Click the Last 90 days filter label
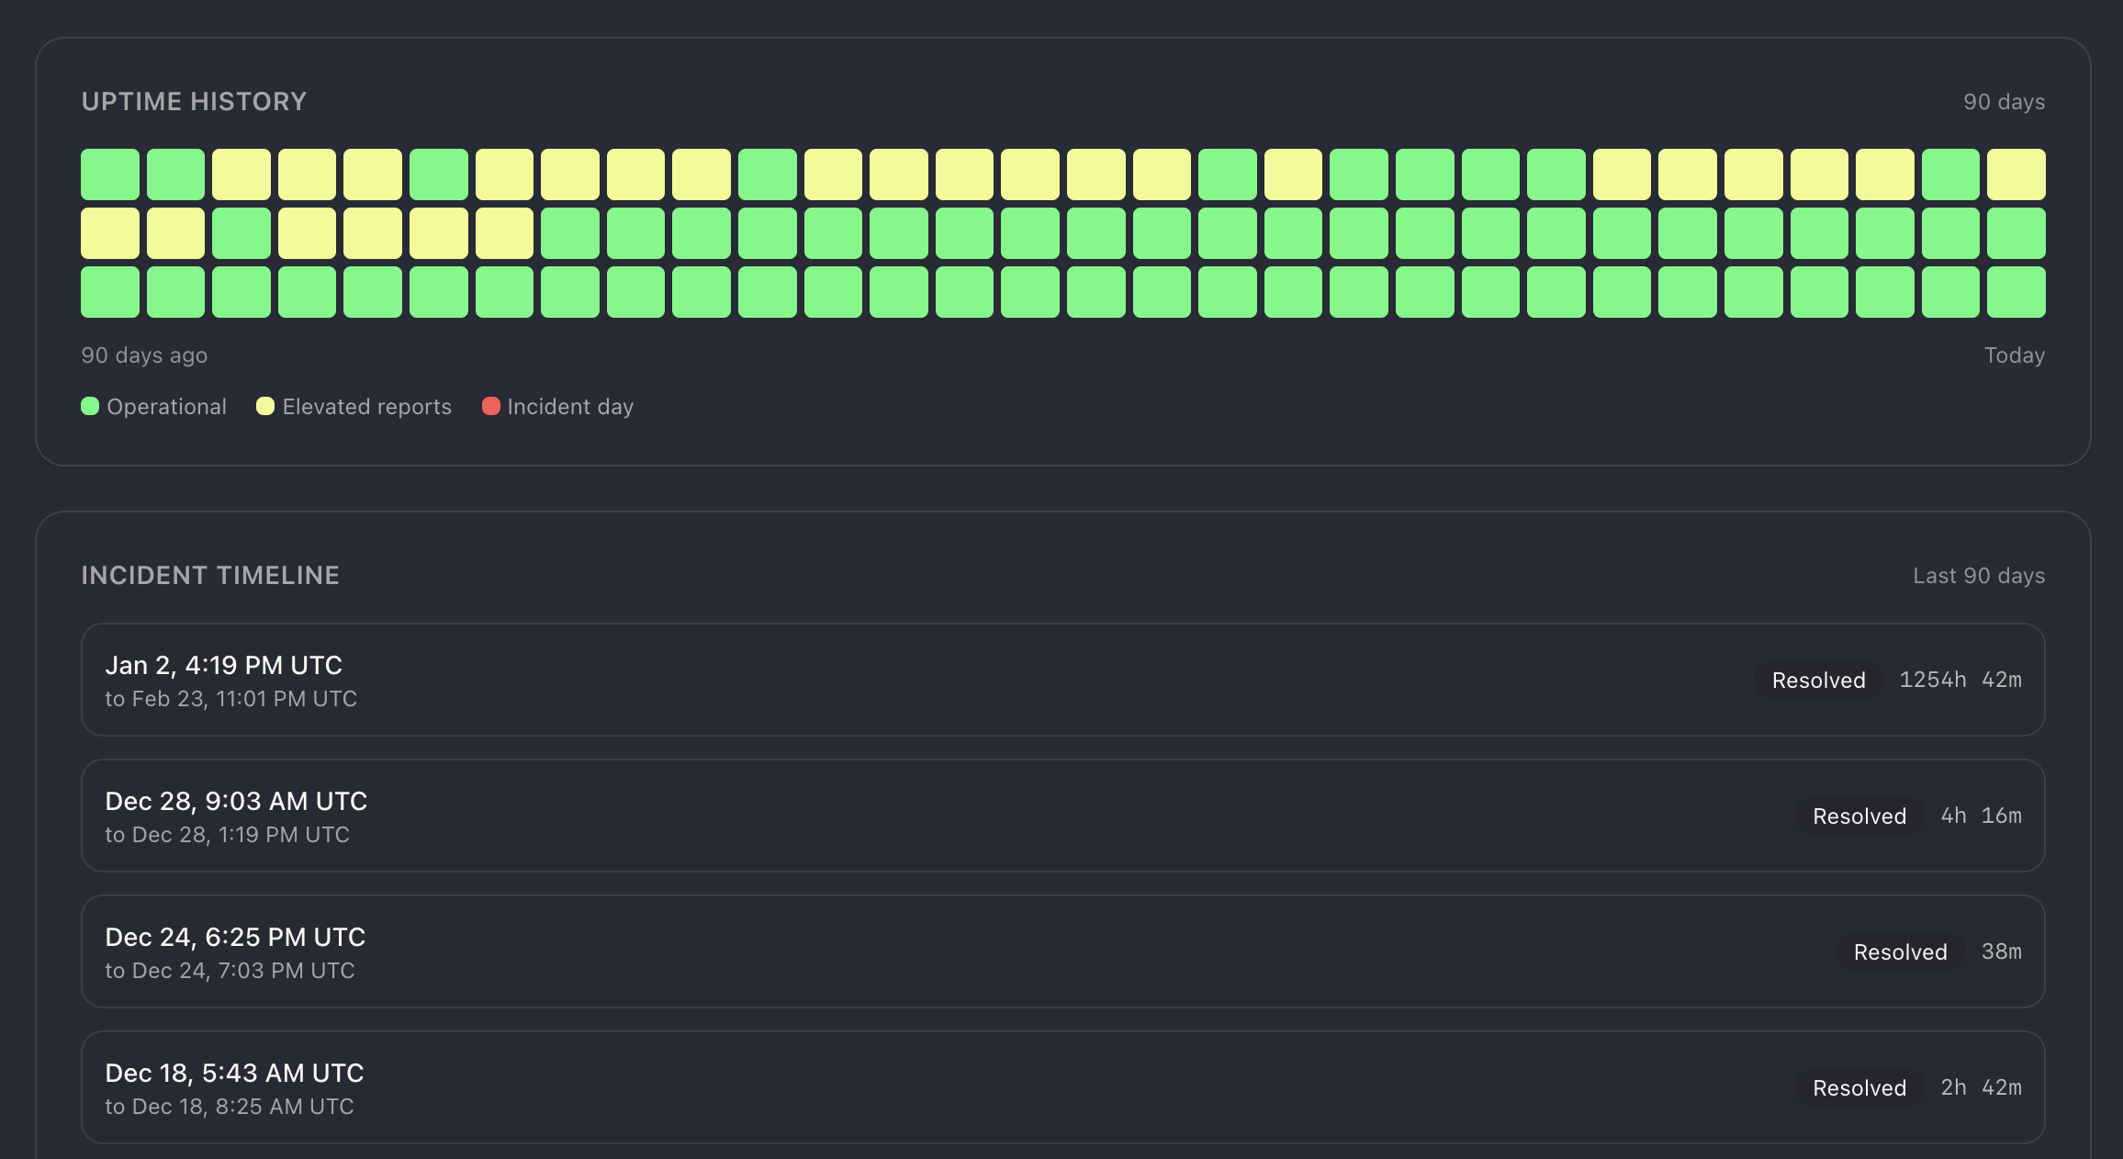 click(1979, 575)
